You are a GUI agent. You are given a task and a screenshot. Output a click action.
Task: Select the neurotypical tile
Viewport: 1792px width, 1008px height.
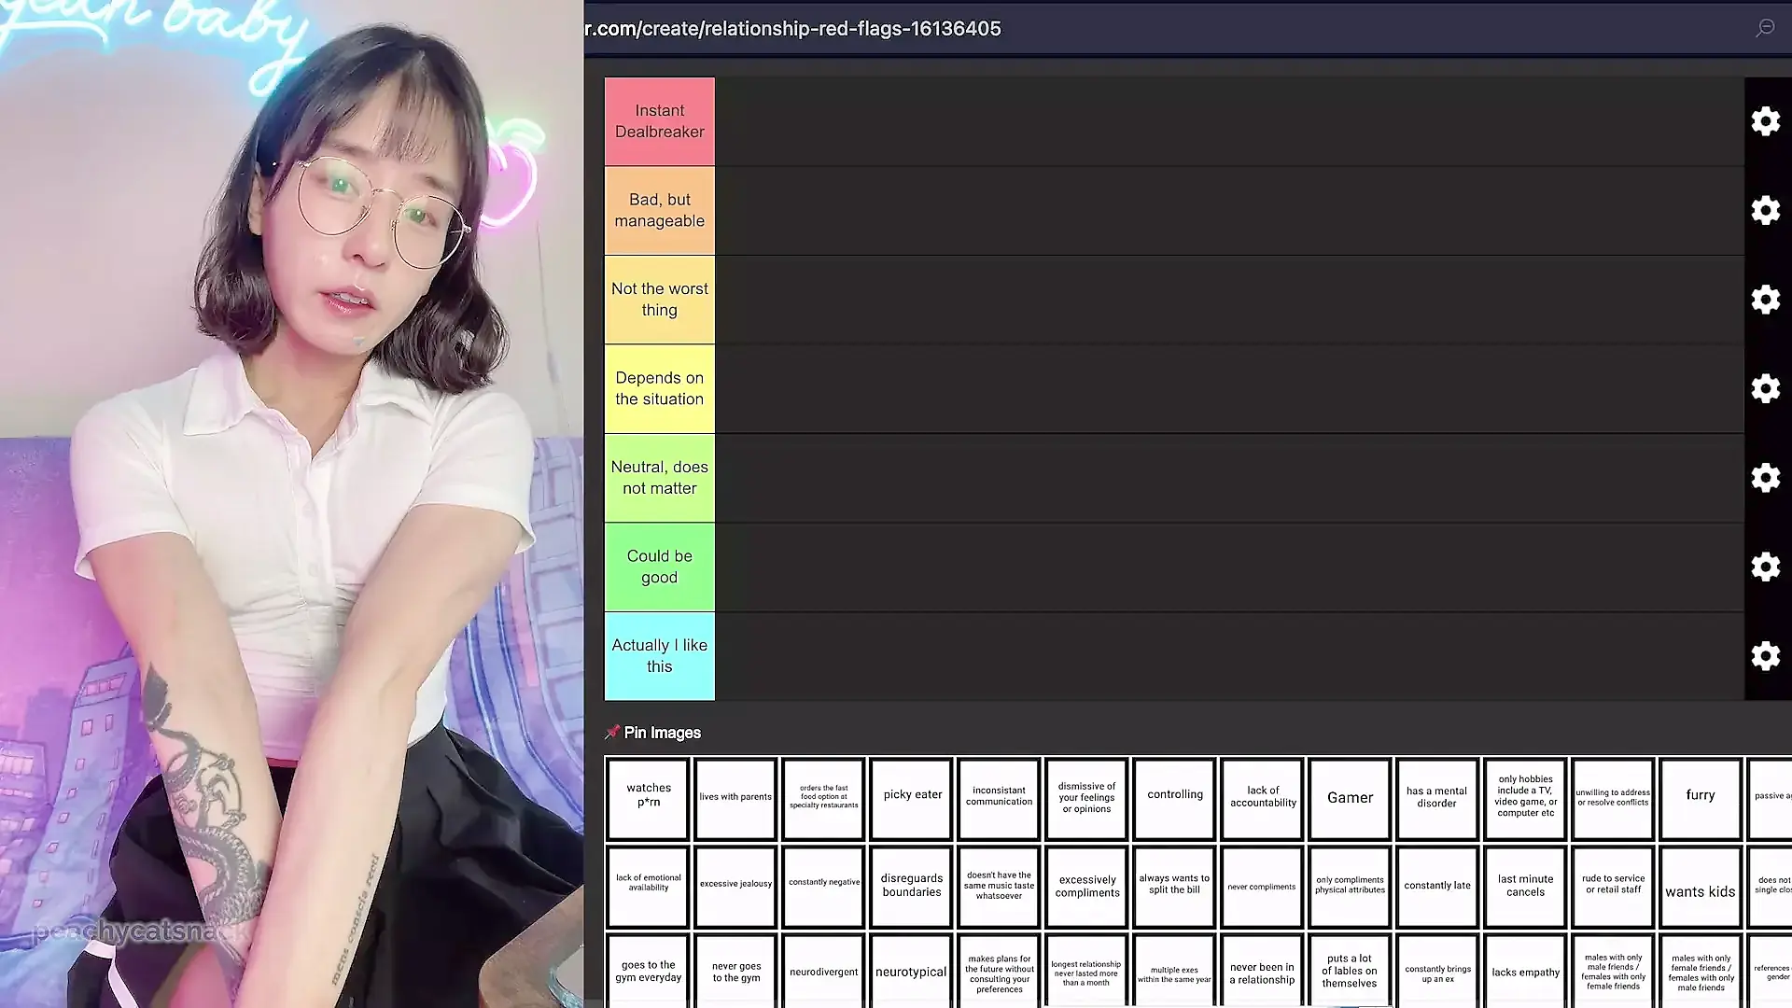pos(911,973)
